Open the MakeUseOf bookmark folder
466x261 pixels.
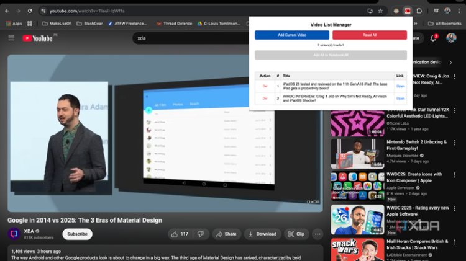[57, 24]
